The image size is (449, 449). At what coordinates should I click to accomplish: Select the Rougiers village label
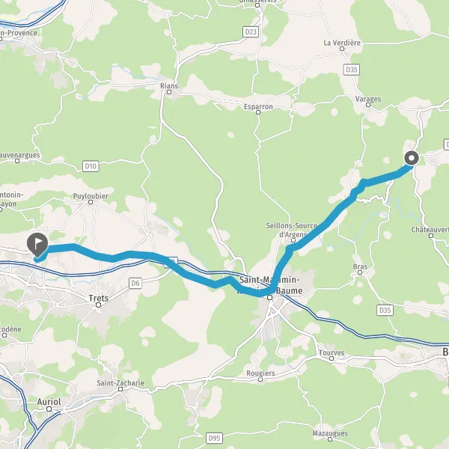click(x=260, y=373)
